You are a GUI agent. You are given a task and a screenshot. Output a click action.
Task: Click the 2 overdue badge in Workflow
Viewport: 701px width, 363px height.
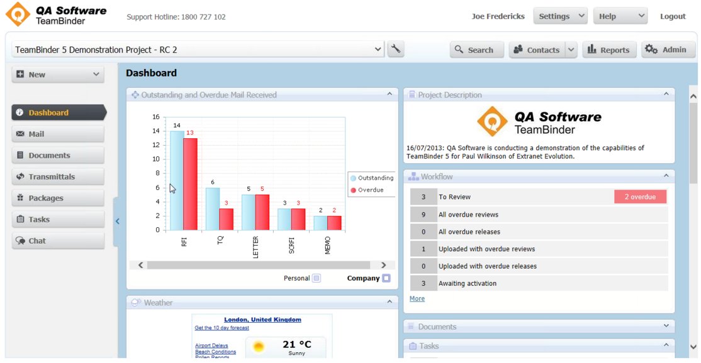[640, 197]
